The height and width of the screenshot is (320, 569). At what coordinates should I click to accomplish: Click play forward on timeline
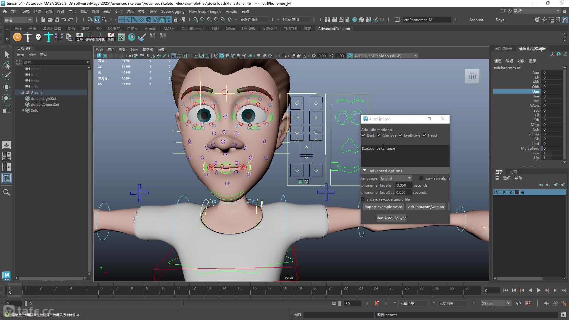click(x=538, y=290)
